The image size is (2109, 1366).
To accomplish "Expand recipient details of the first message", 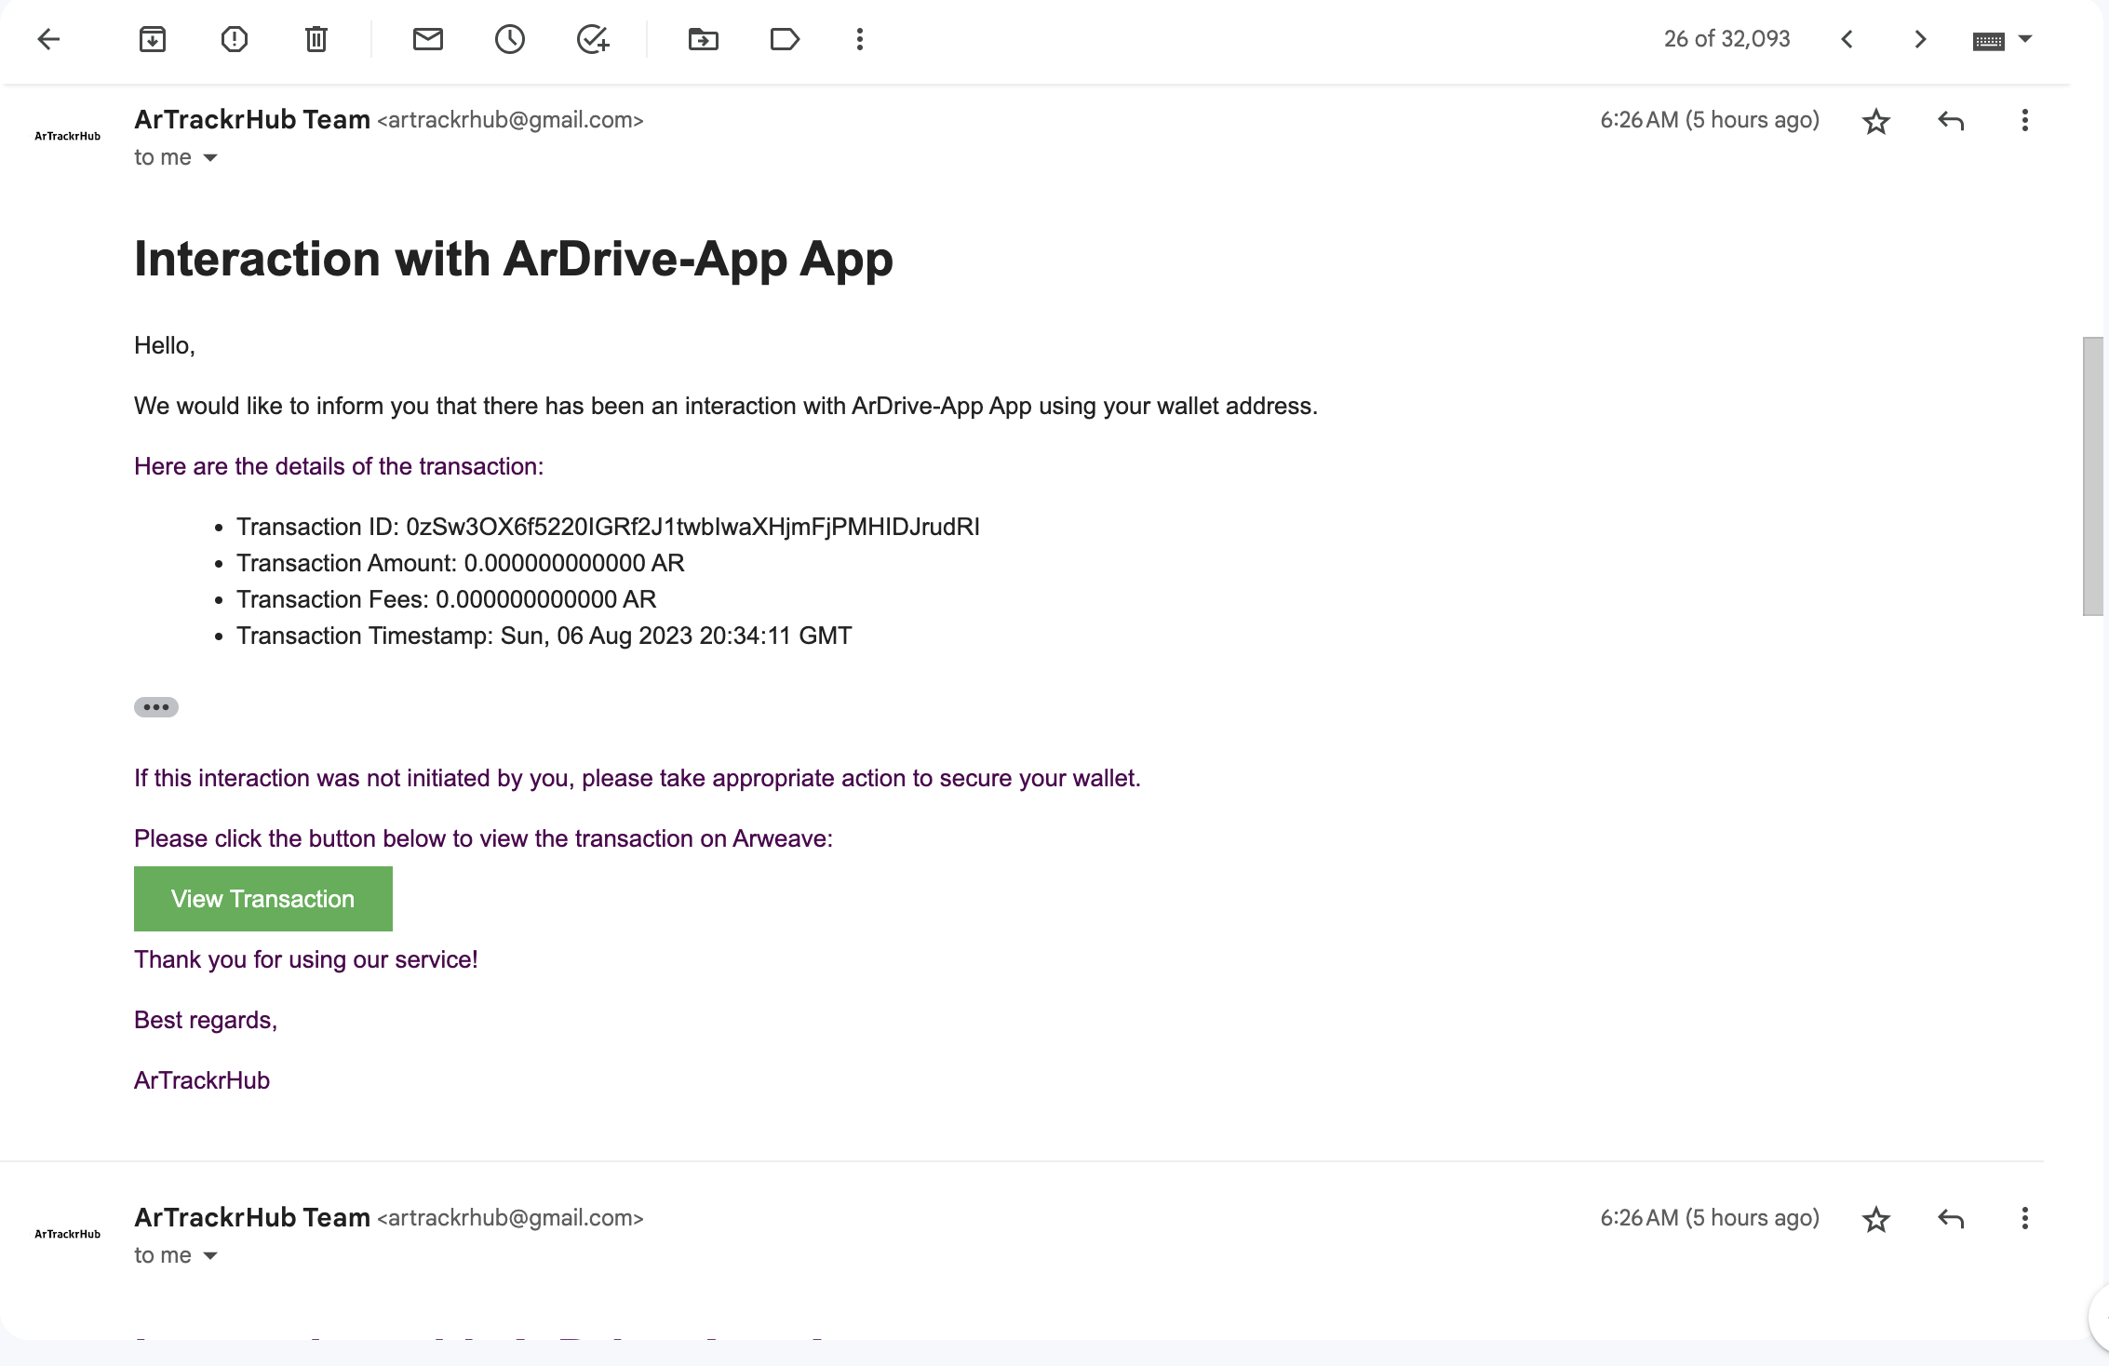I will coord(210,158).
